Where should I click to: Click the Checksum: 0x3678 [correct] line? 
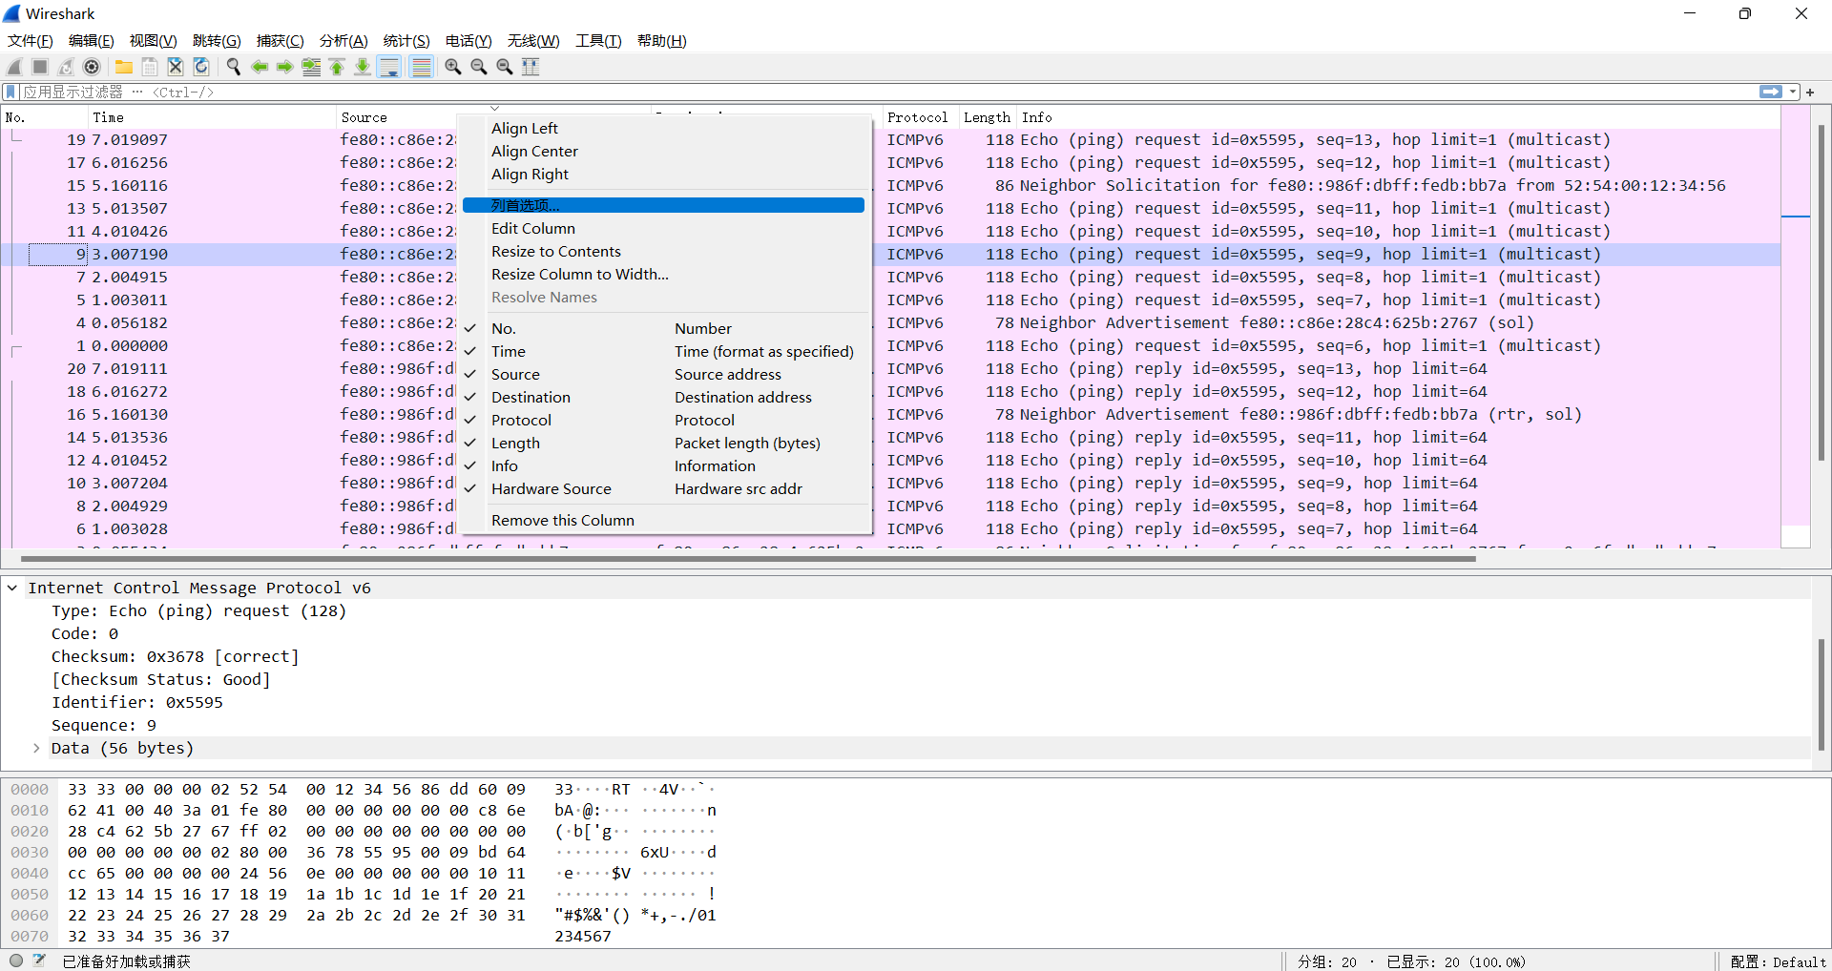[x=176, y=656]
